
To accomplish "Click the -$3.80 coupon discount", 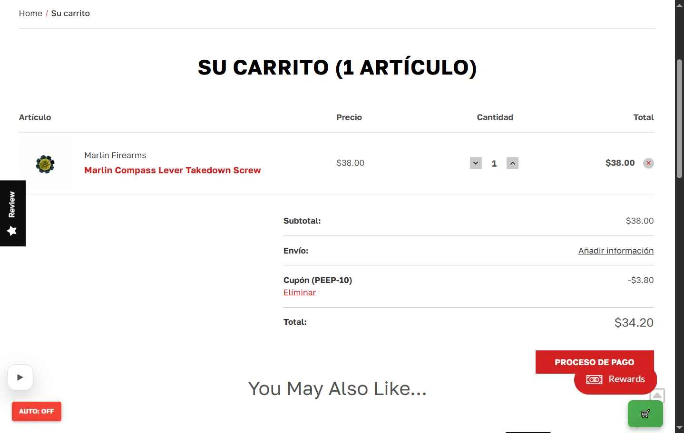I will 641,280.
